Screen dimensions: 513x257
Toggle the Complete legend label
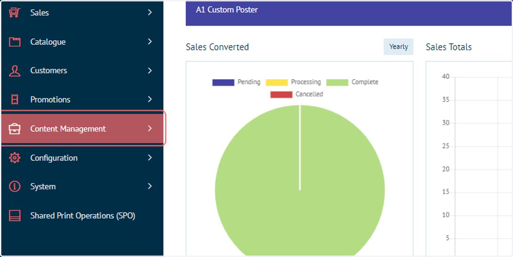pos(365,82)
